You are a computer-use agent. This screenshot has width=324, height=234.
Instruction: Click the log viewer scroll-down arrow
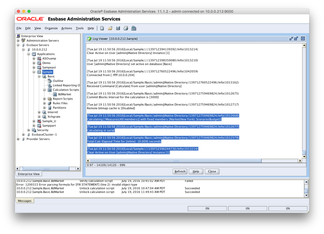(x=304, y=157)
